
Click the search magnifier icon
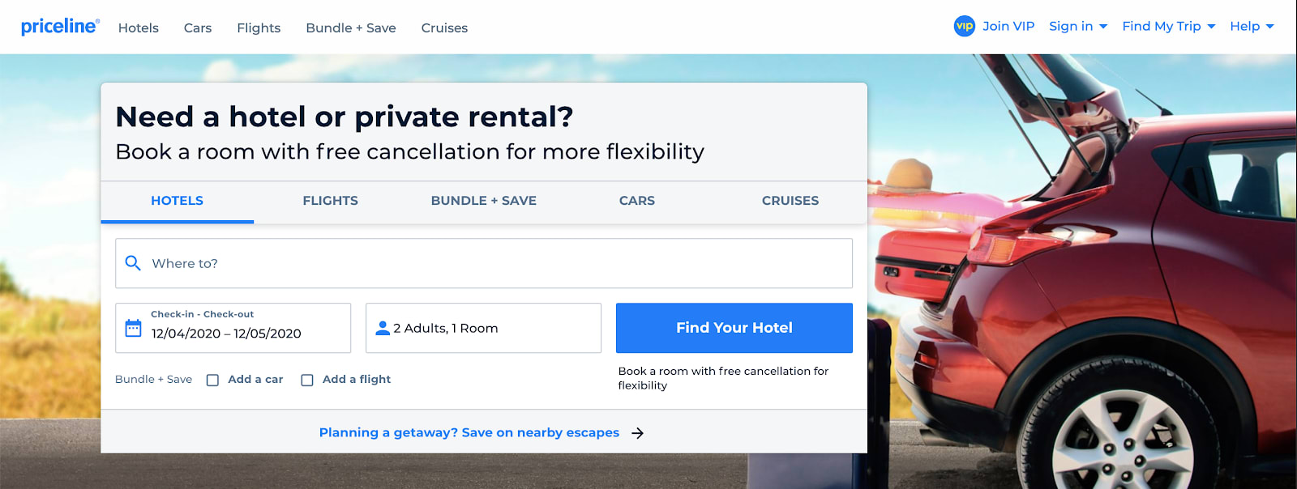pos(133,262)
